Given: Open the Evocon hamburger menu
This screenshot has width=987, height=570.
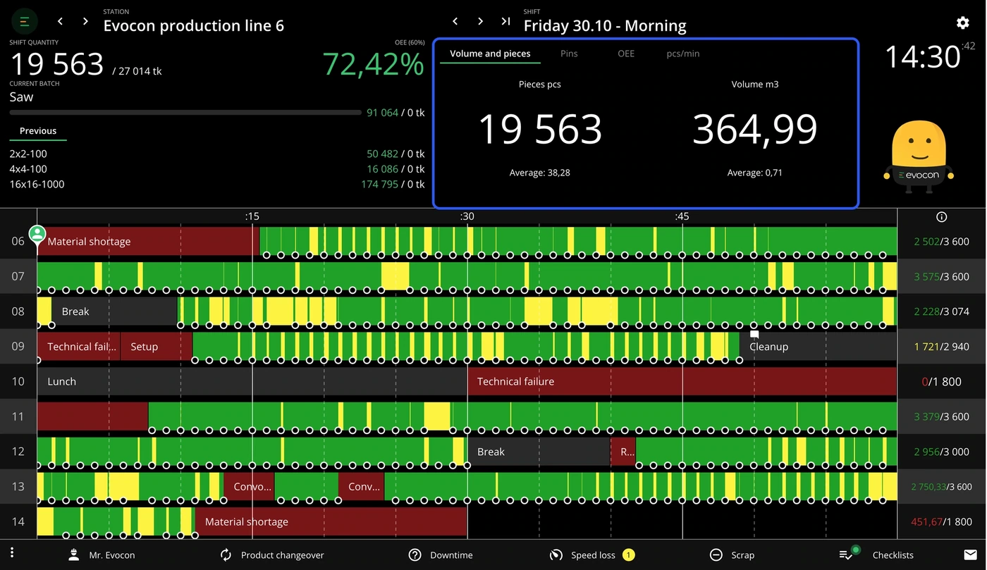Looking at the screenshot, I should pyautogui.click(x=25, y=22).
